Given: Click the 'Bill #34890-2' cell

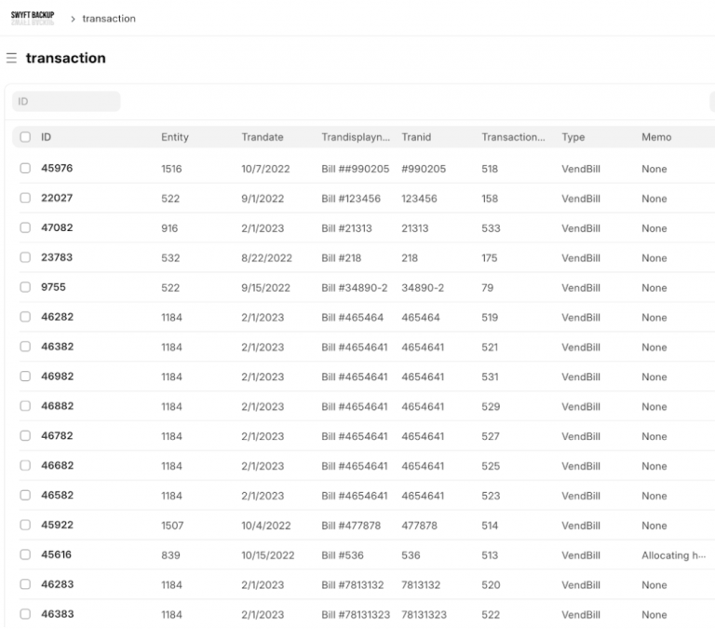Looking at the screenshot, I should point(355,288).
